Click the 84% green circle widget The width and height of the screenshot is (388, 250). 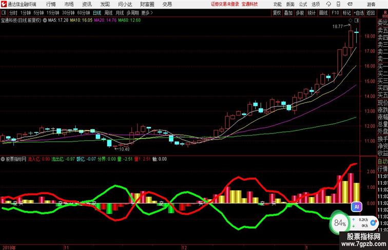click(340, 223)
